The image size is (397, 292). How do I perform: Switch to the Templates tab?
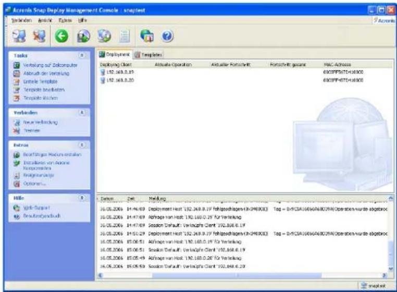coord(148,55)
